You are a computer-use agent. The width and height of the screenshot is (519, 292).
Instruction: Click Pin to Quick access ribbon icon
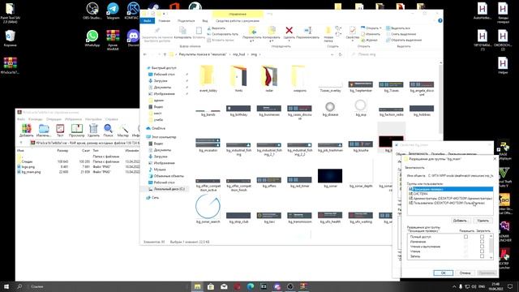pos(157,31)
